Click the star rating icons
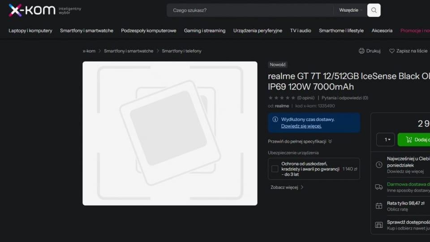This screenshot has width=430, height=242. pos(282,98)
